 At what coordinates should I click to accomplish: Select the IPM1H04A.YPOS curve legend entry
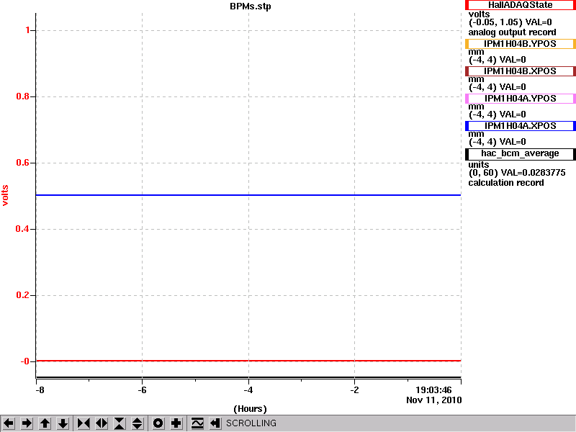[x=520, y=99]
